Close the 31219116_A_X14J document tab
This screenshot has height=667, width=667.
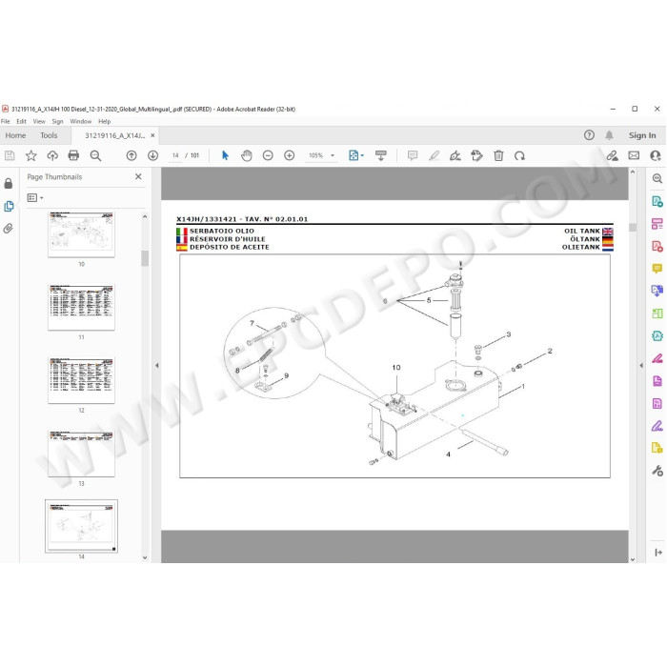coord(152,135)
